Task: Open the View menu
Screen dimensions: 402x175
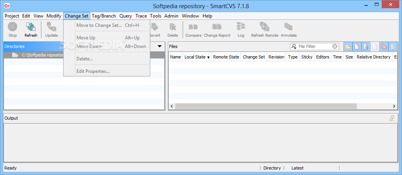Action: click(x=39, y=16)
